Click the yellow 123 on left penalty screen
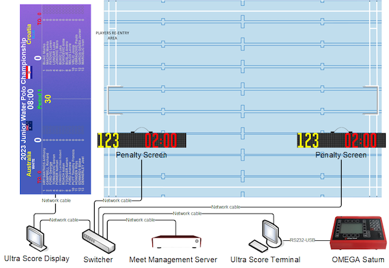 tap(109, 141)
